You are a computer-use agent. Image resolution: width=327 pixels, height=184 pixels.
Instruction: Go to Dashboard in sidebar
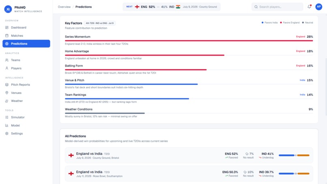point(26,28)
